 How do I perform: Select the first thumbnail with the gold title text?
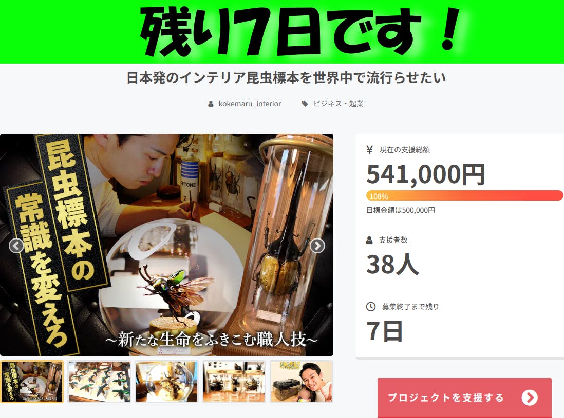pyautogui.click(x=32, y=382)
